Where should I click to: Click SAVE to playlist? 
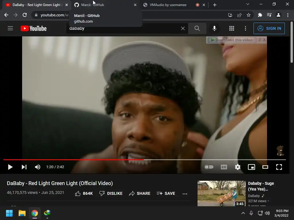(166, 193)
